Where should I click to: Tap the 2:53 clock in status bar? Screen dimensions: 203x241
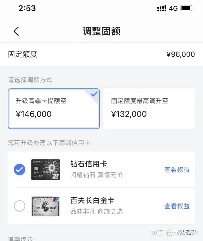(x=27, y=8)
